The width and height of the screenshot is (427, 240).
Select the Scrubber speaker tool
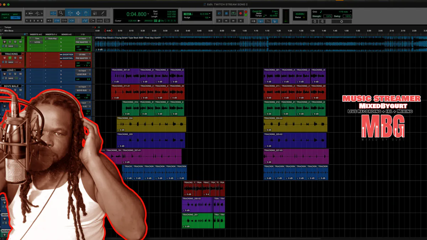click(x=95, y=13)
